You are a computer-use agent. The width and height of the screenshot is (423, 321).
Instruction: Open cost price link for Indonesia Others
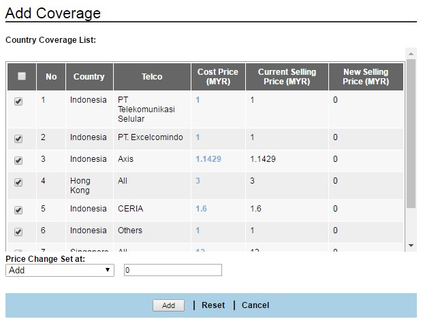pyautogui.click(x=198, y=231)
